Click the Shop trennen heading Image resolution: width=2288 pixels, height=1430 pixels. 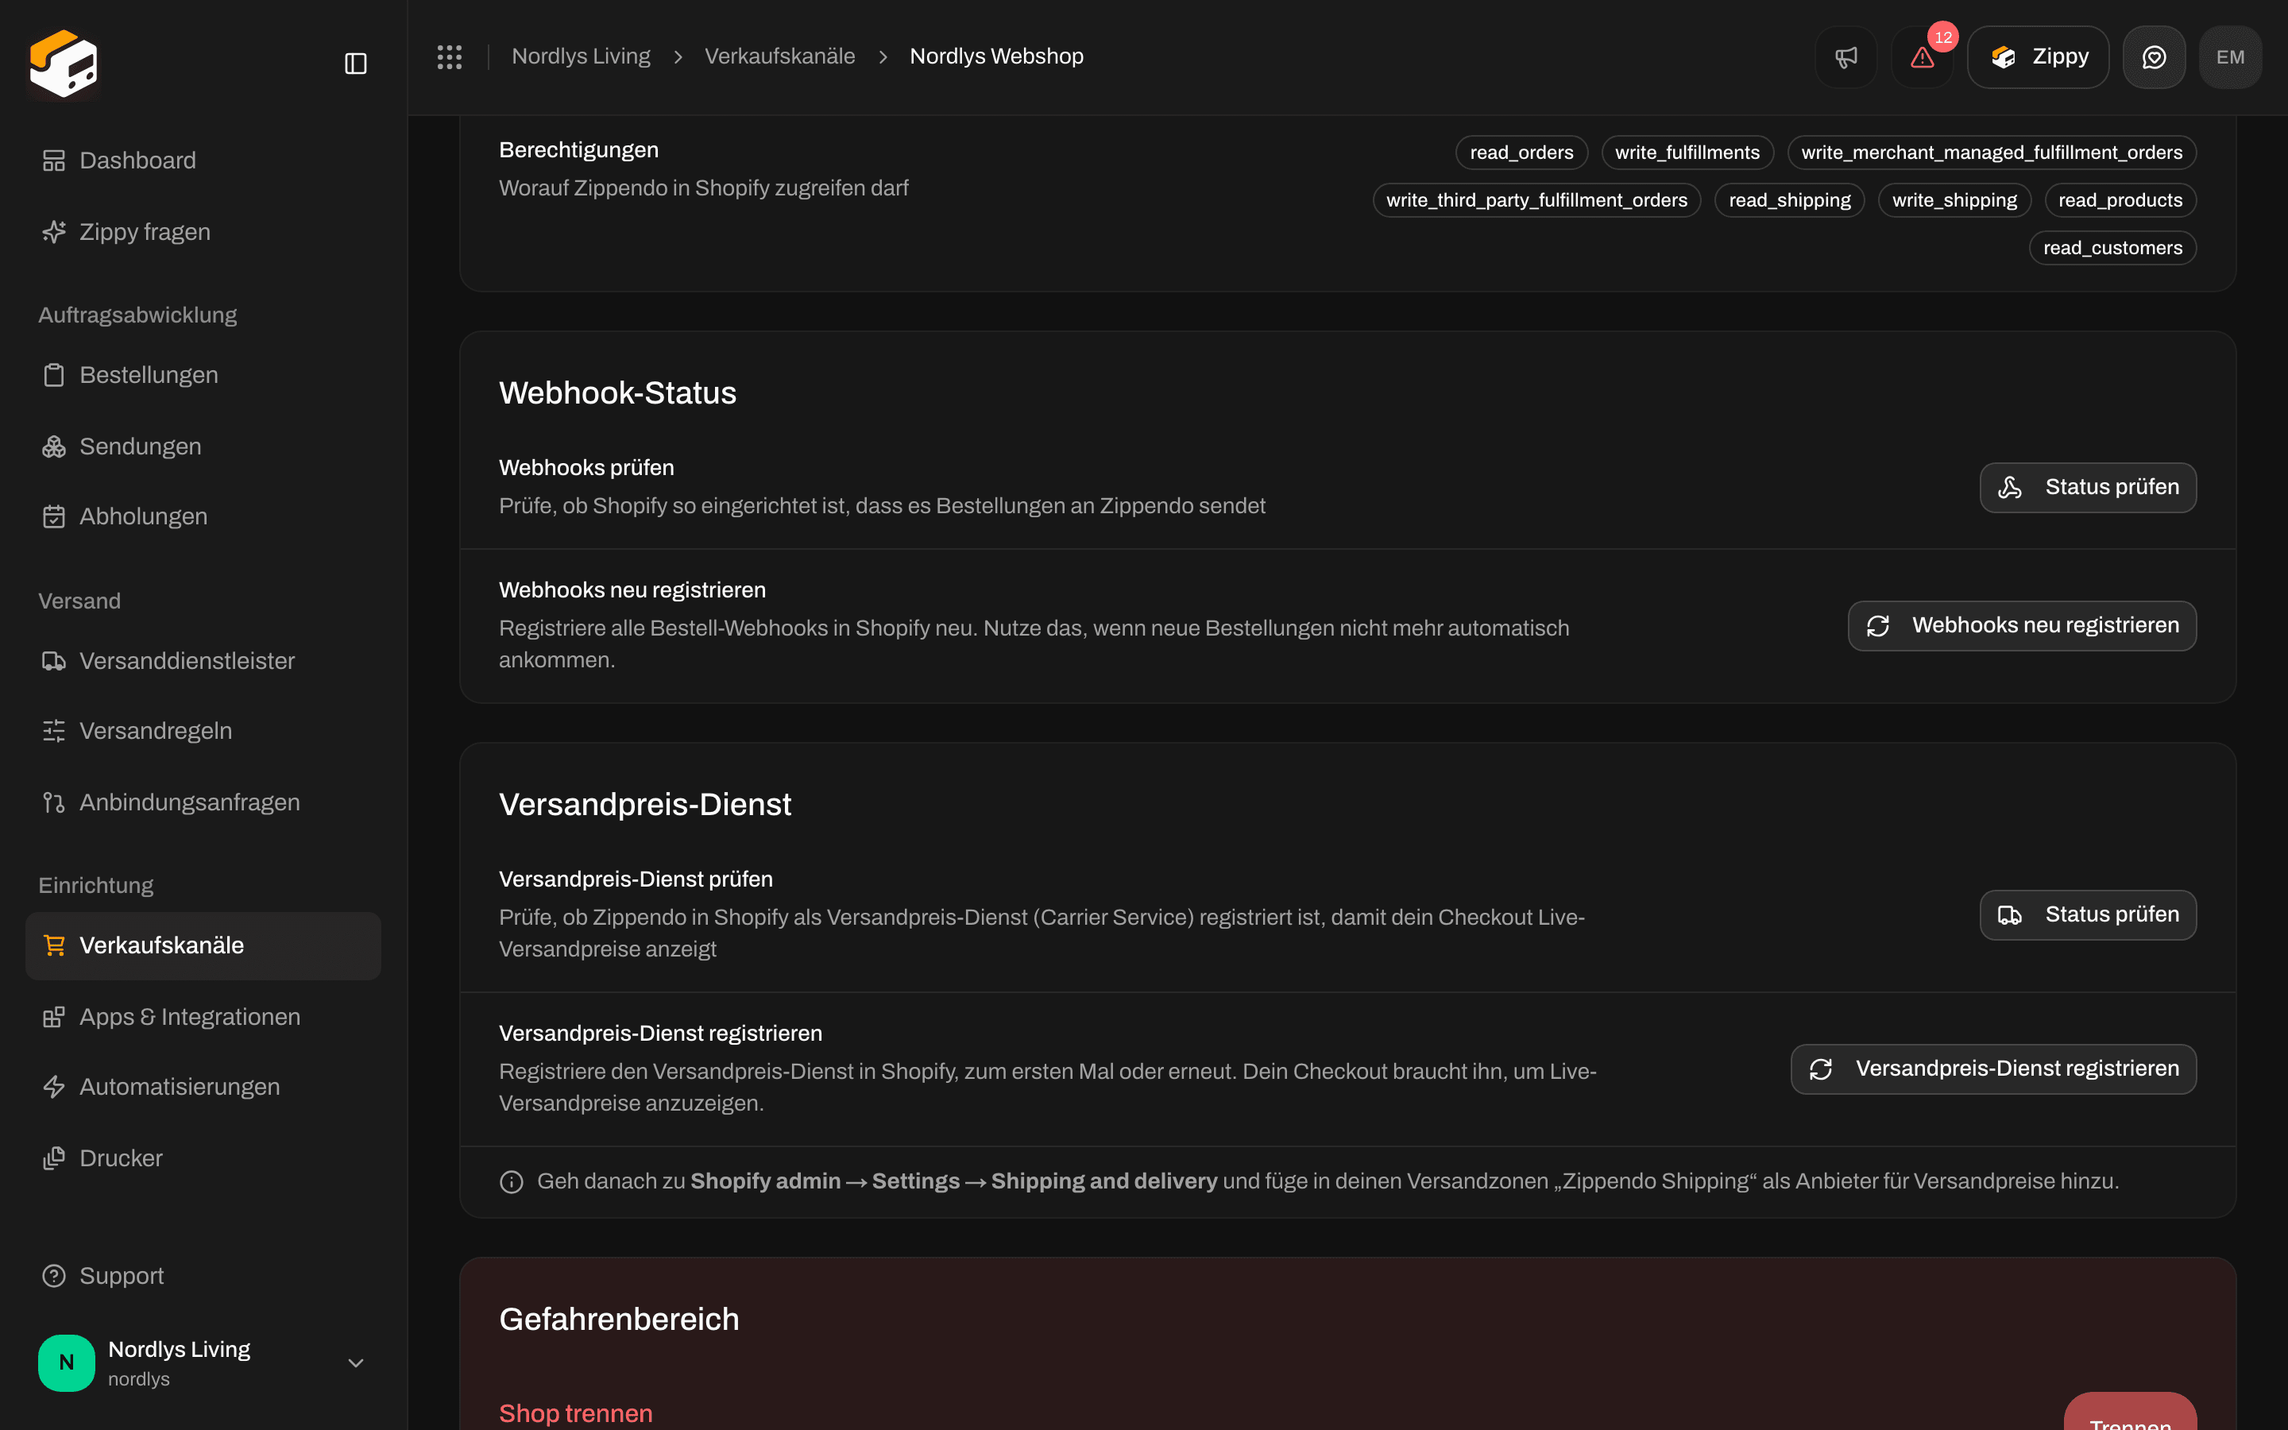pyautogui.click(x=576, y=1413)
